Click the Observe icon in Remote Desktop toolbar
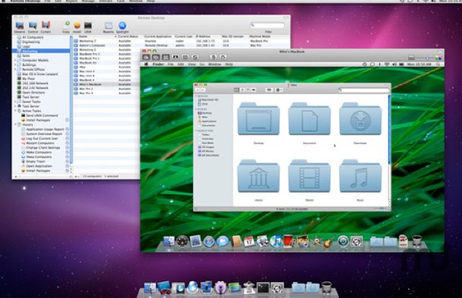Viewport: 462px width, 298px height. pyautogui.click(x=20, y=26)
